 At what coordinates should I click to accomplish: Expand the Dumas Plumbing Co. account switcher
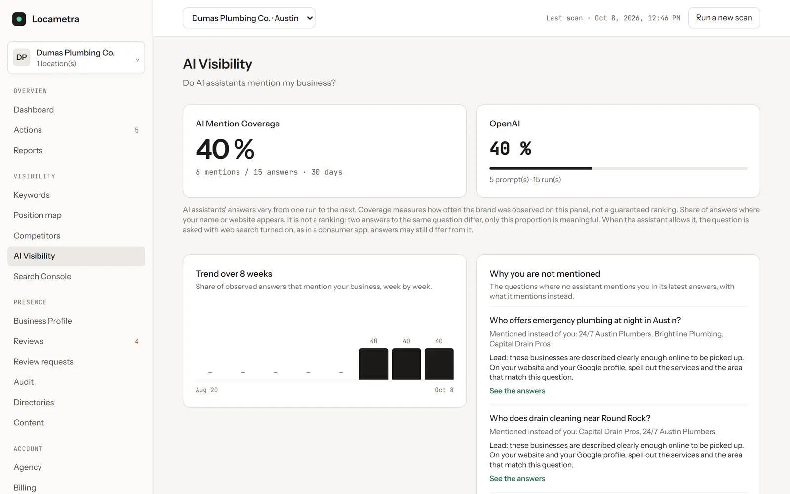[76, 58]
